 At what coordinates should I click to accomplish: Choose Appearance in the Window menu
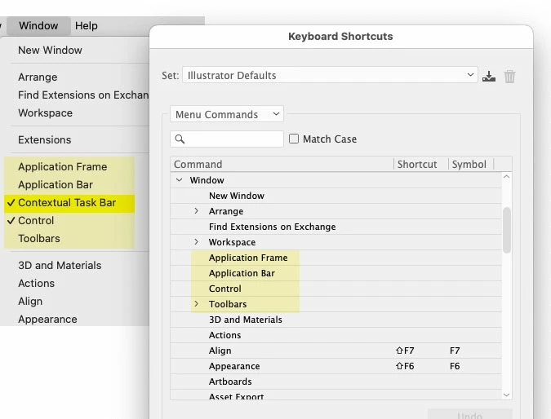48,320
